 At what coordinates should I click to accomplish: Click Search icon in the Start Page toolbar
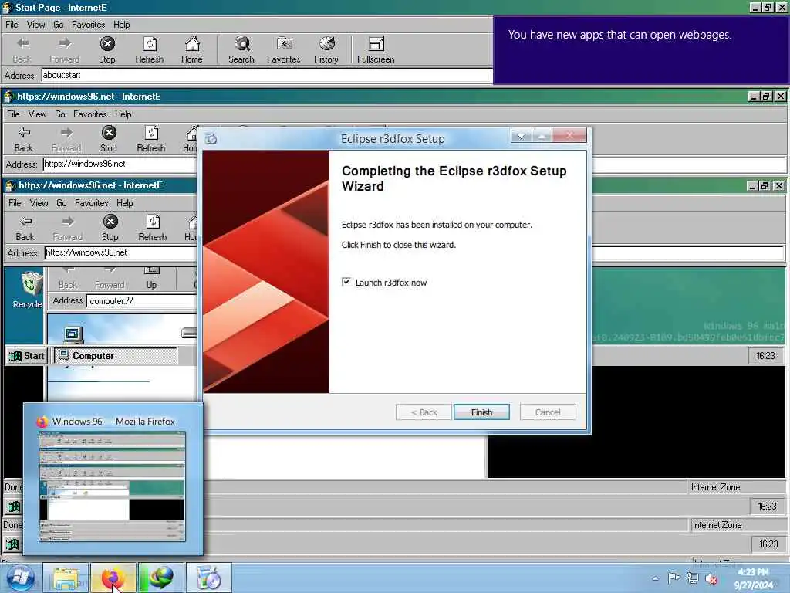(241, 50)
